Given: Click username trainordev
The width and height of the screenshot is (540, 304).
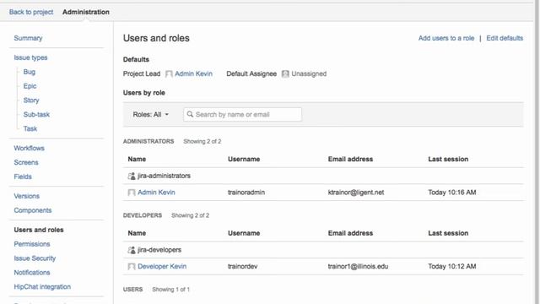Looking at the screenshot, I should coord(242,267).
